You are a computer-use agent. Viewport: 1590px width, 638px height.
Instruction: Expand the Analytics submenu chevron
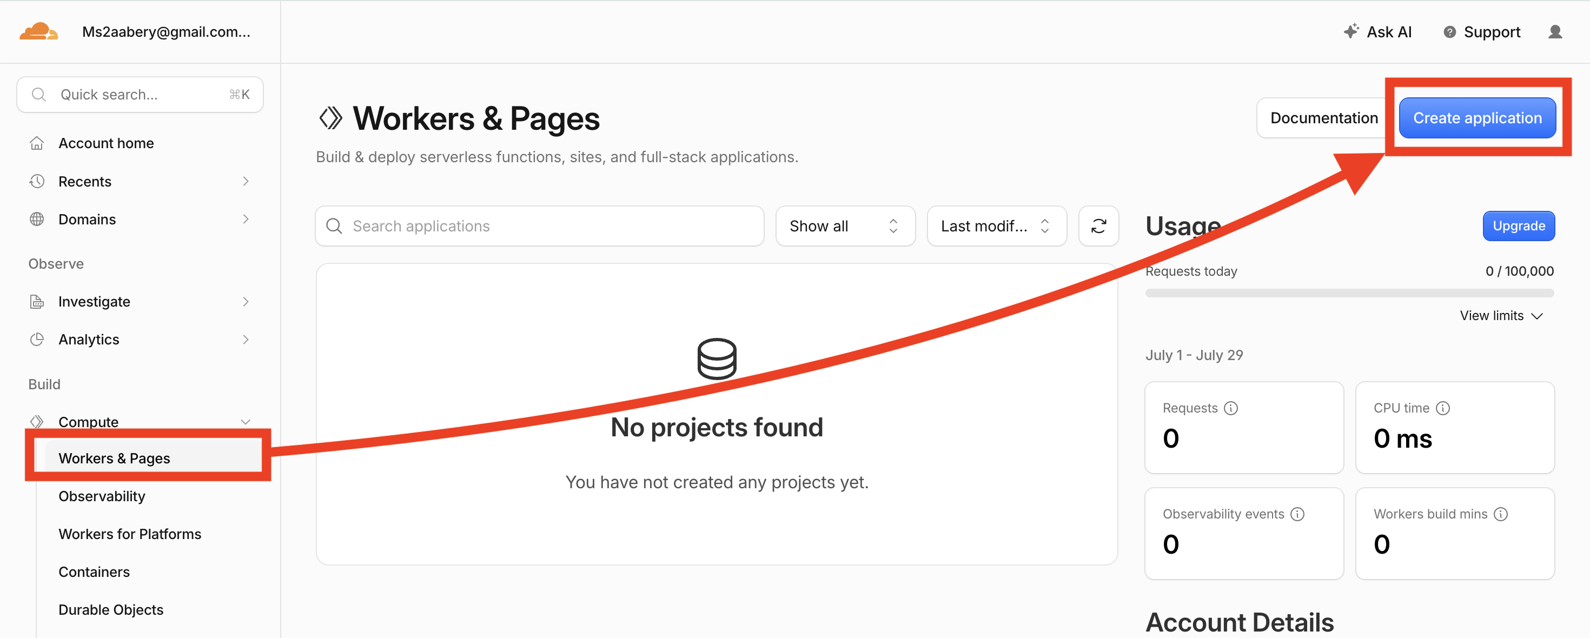[246, 340]
